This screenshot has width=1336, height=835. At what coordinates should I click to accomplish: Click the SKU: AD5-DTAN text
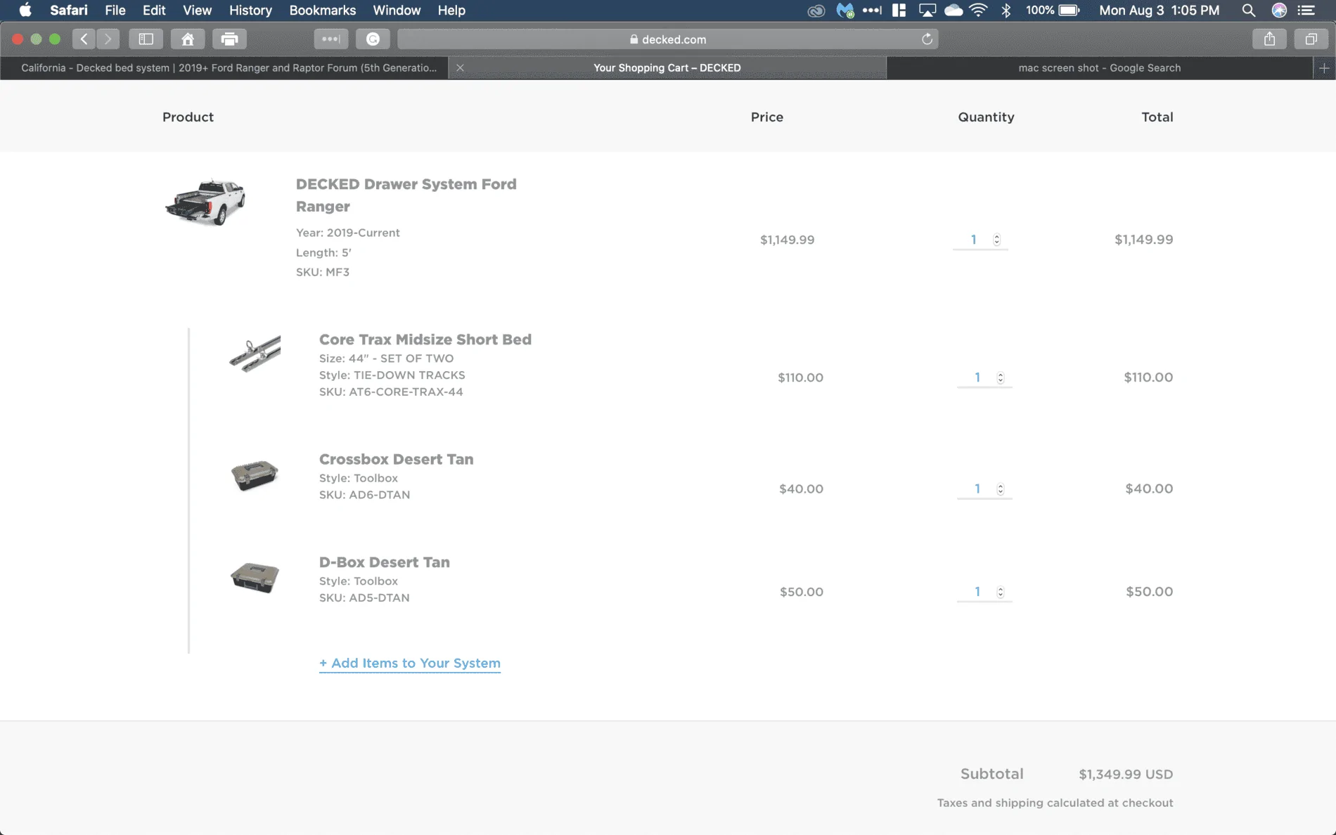tap(364, 597)
